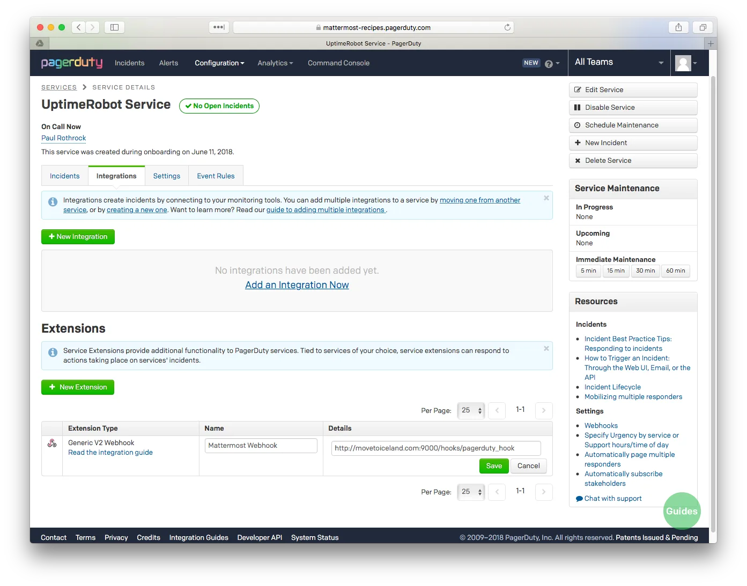Open Alerts in the top navigation
Image resolution: width=747 pixels, height=586 pixels.
click(x=168, y=63)
